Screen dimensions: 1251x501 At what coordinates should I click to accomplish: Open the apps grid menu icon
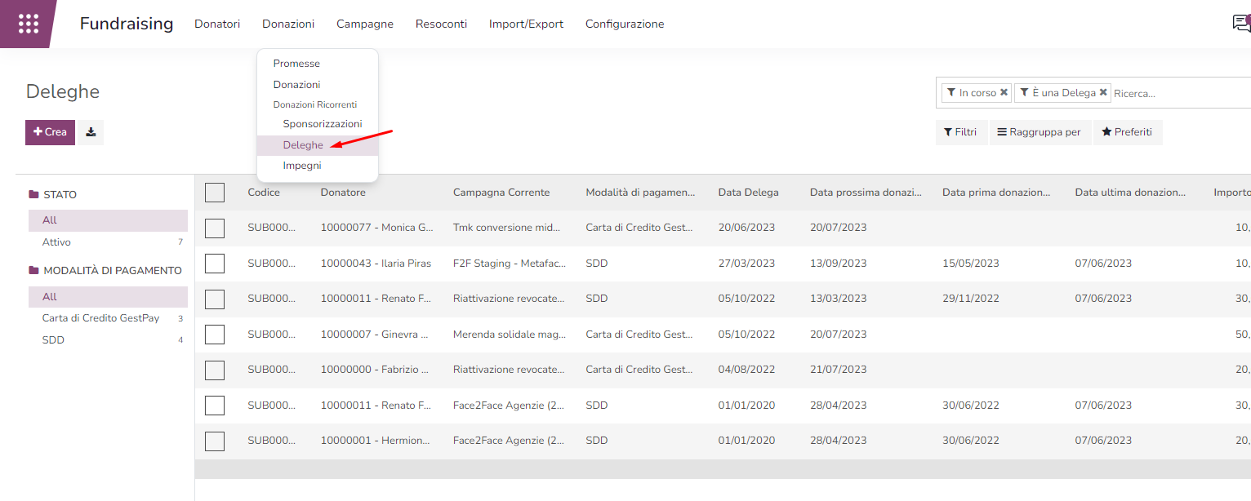tap(29, 24)
